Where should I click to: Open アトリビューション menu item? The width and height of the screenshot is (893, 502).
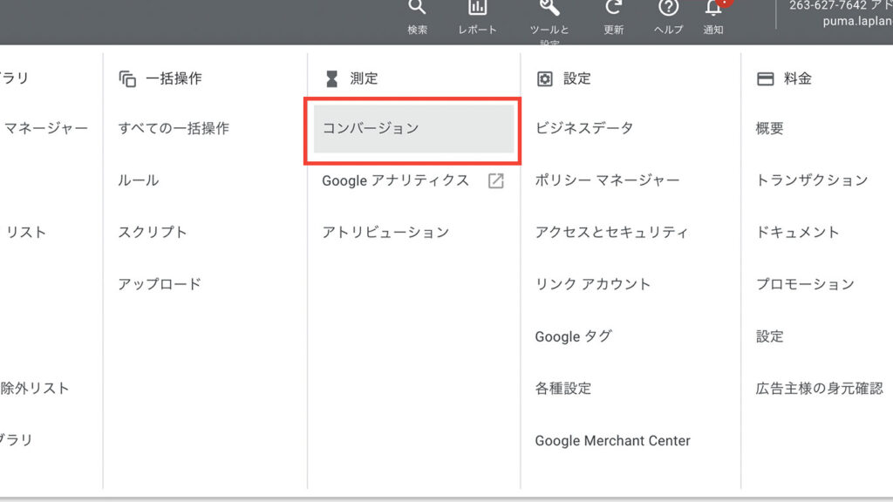[385, 233]
